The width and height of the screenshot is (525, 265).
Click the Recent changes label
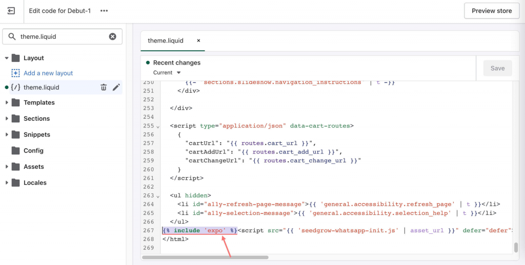coord(177,62)
